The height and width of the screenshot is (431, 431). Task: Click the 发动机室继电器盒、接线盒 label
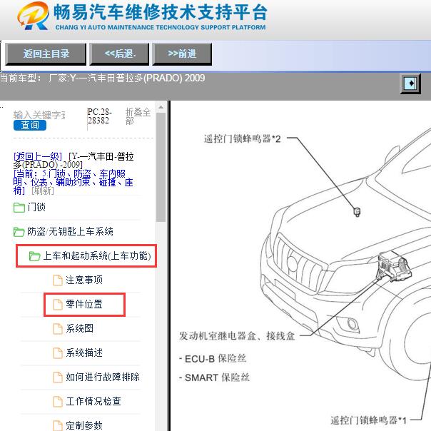(237, 335)
